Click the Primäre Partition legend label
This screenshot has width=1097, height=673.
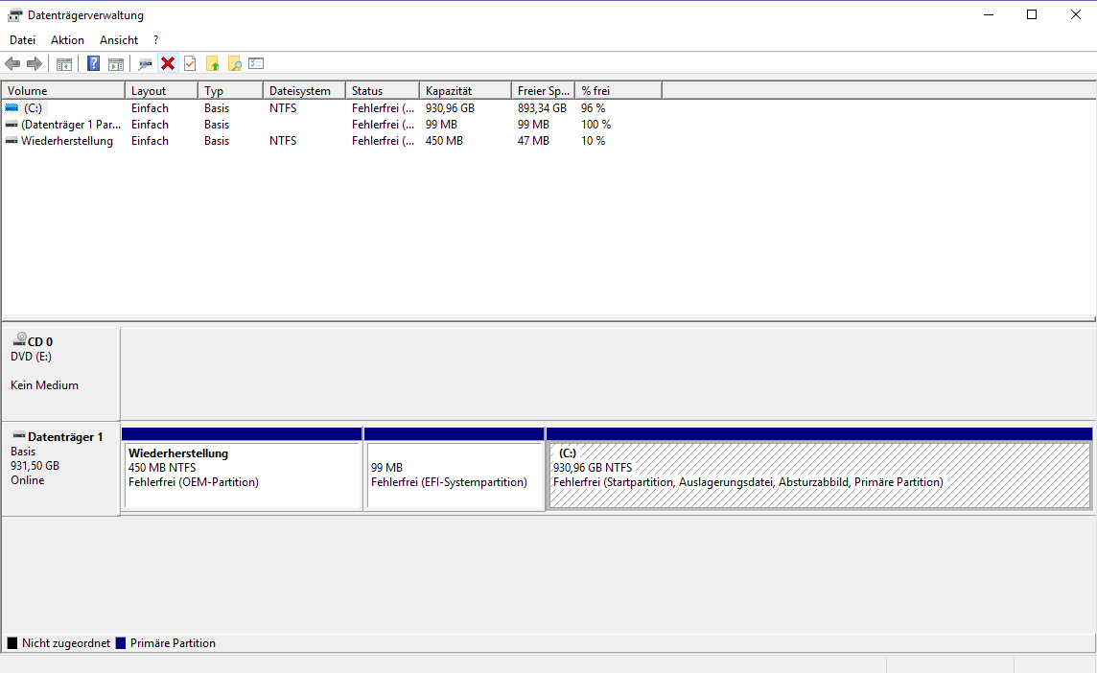click(173, 643)
